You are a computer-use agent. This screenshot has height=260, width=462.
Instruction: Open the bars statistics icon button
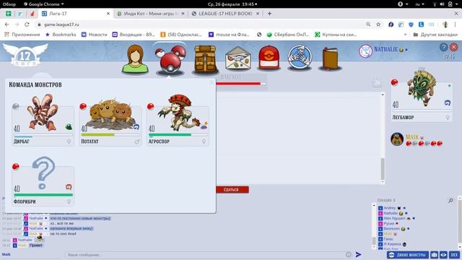(435, 255)
